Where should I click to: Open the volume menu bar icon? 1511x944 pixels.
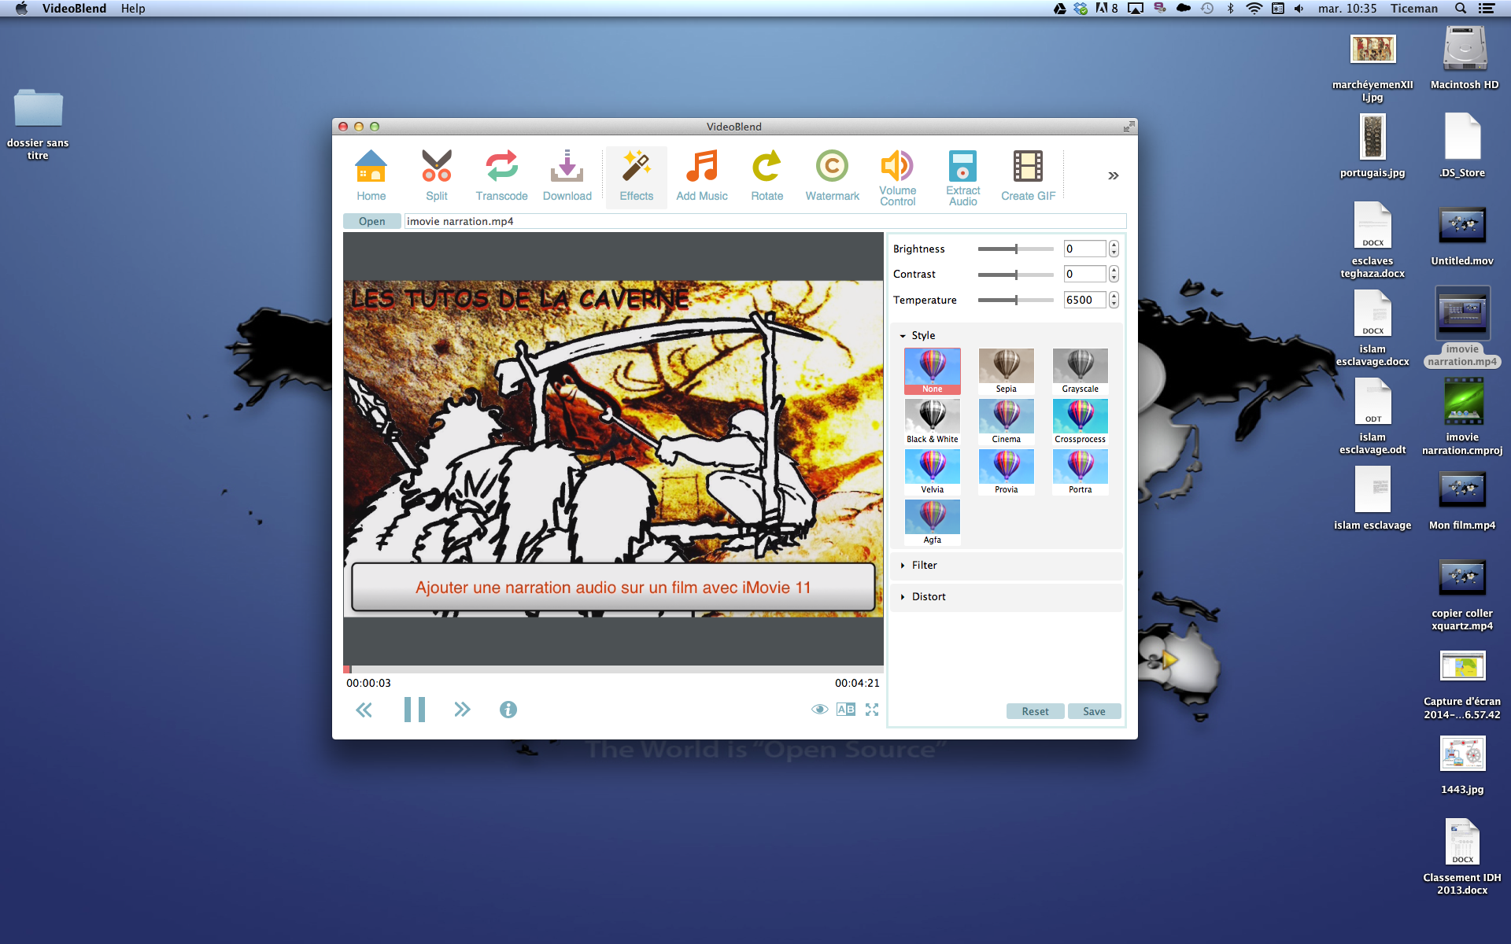[x=1299, y=9]
